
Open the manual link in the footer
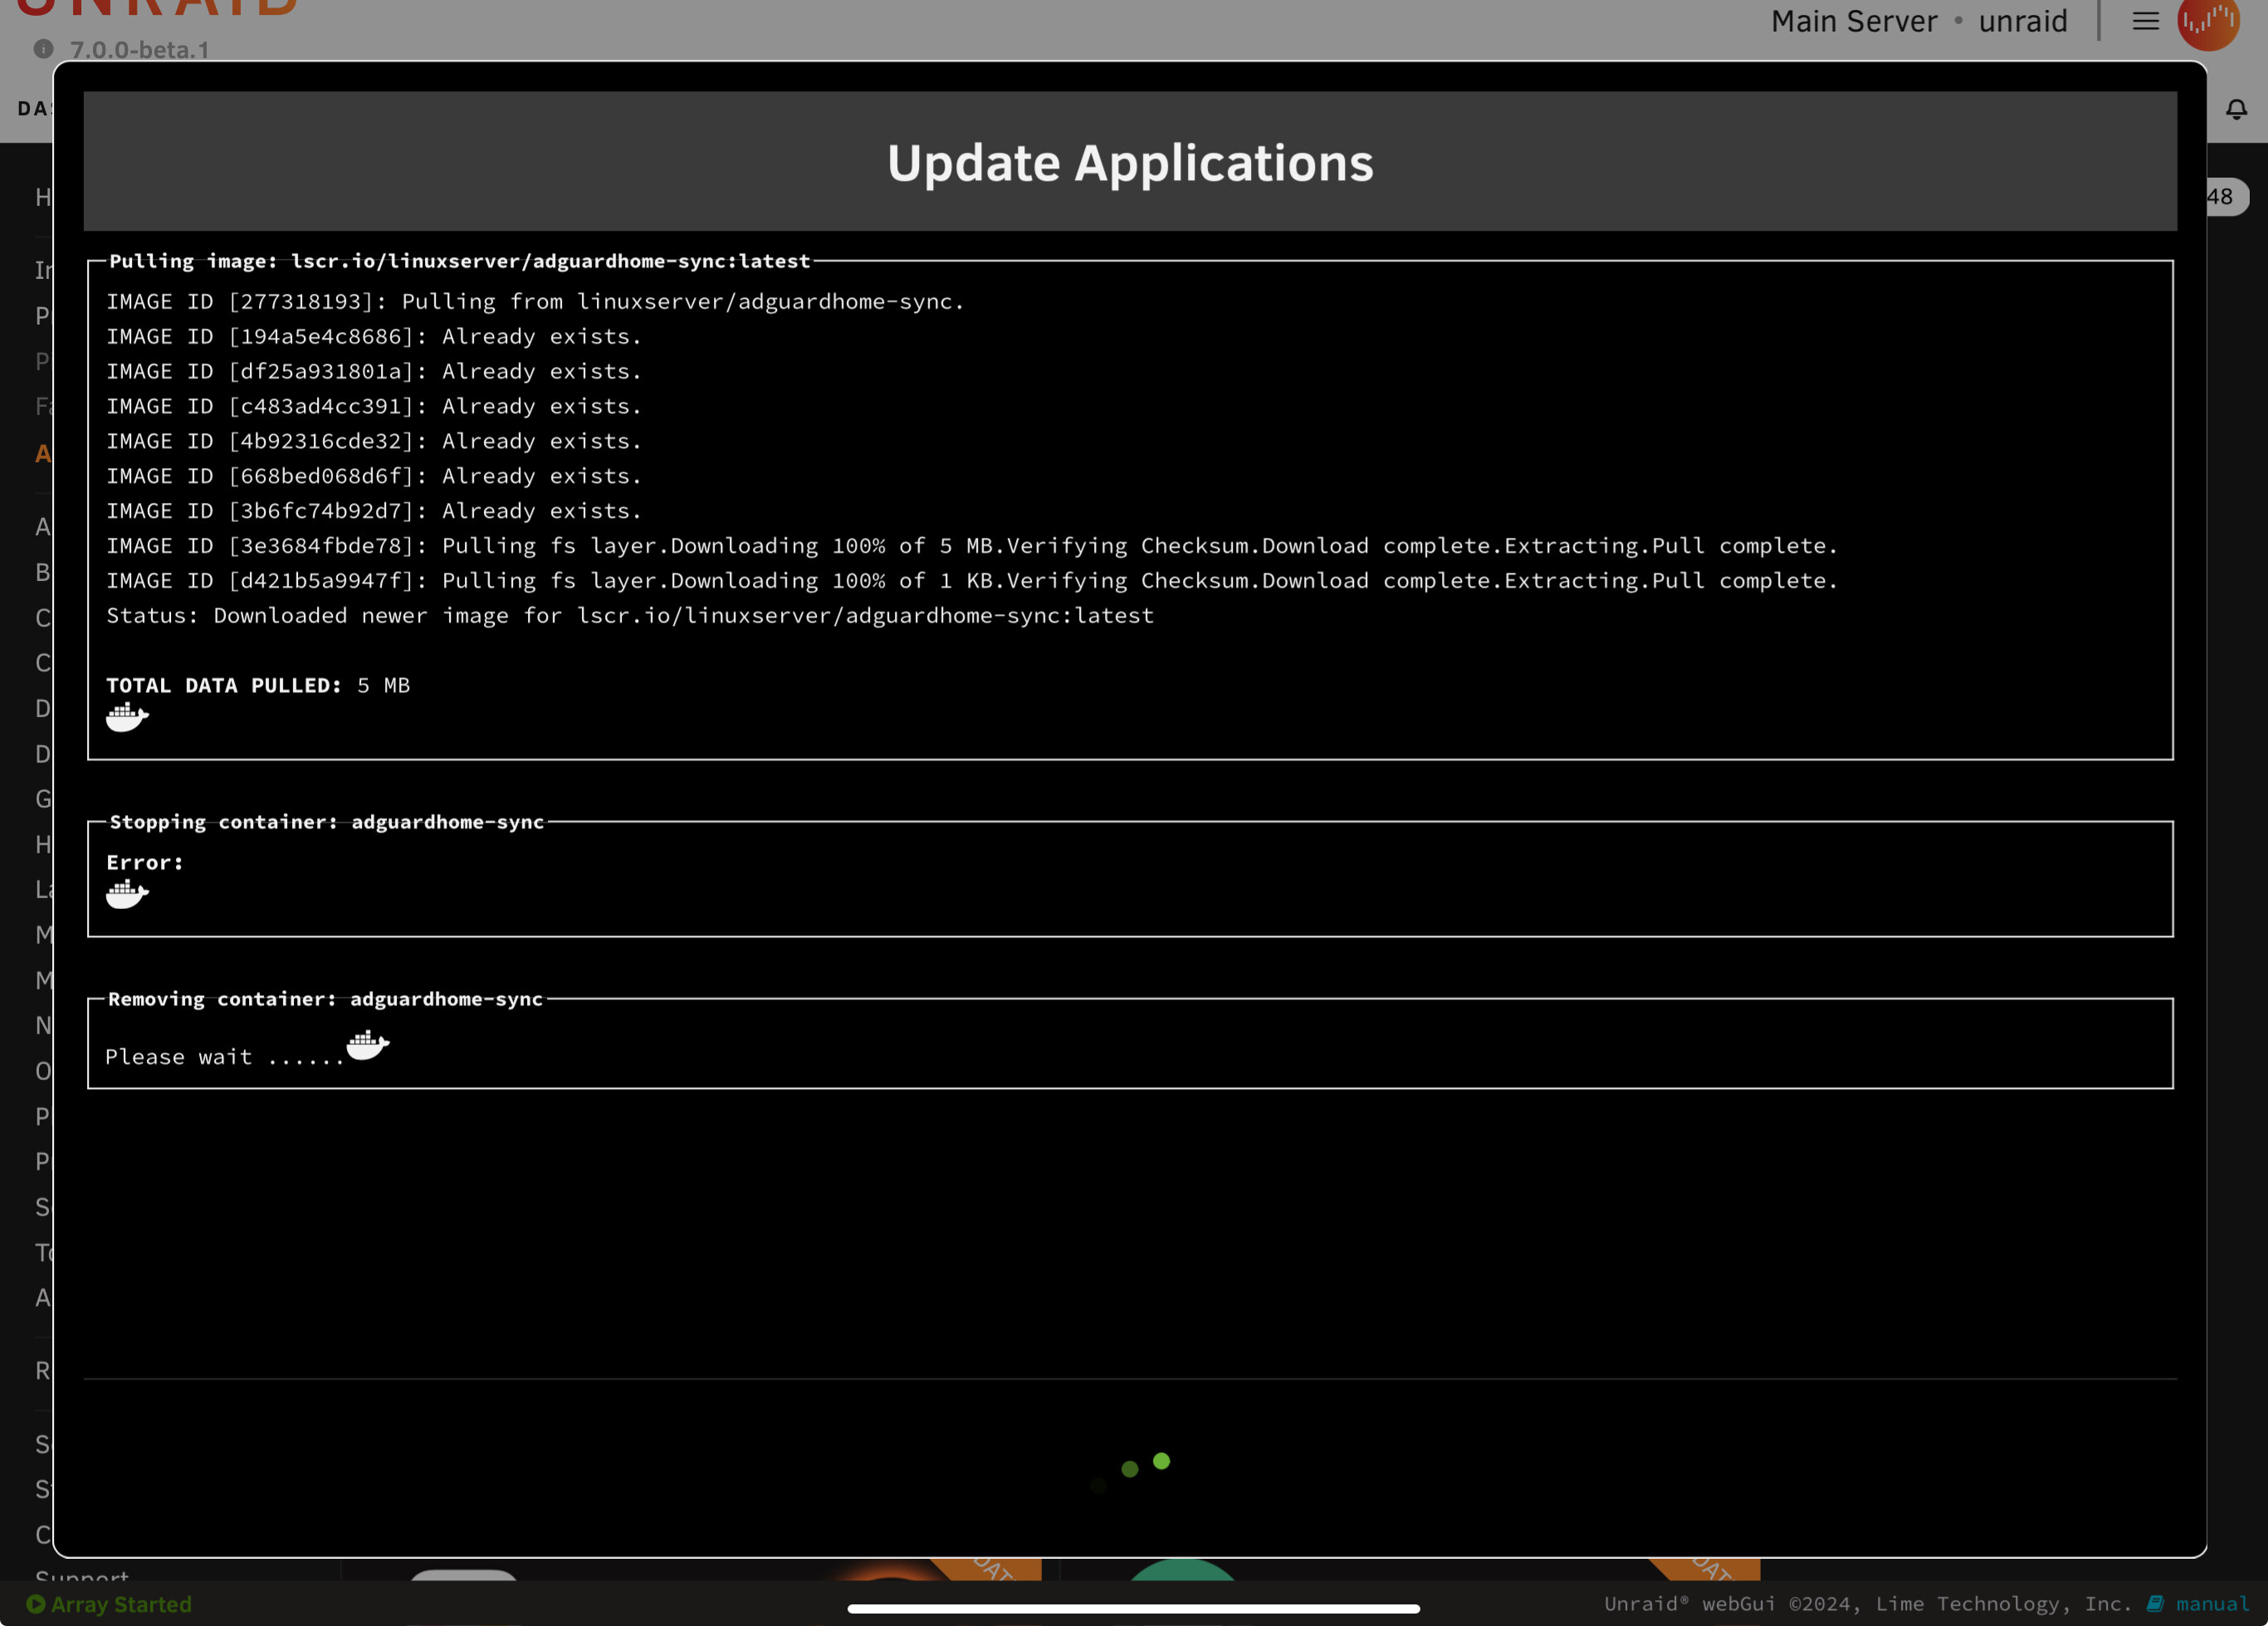pyautogui.click(x=2198, y=1604)
